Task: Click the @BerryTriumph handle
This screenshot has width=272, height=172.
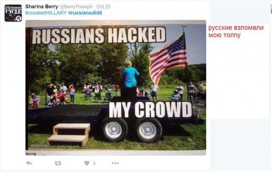Action: (76, 7)
